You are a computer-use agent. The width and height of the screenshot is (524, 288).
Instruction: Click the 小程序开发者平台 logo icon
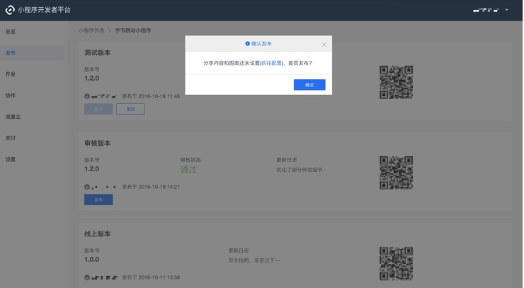[10, 10]
